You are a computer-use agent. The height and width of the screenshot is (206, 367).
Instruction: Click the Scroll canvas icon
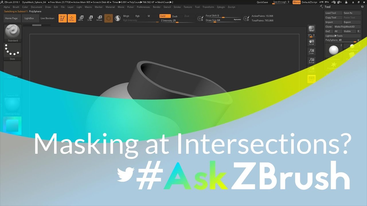click(x=311, y=42)
